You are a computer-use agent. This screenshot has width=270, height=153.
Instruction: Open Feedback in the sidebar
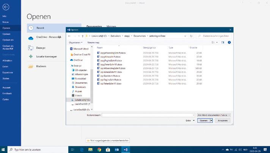7,94
